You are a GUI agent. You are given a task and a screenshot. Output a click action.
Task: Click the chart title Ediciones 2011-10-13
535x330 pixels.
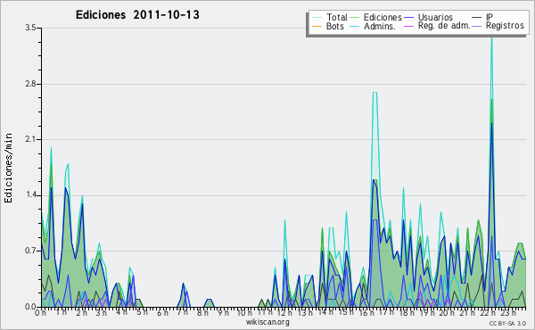pos(137,15)
